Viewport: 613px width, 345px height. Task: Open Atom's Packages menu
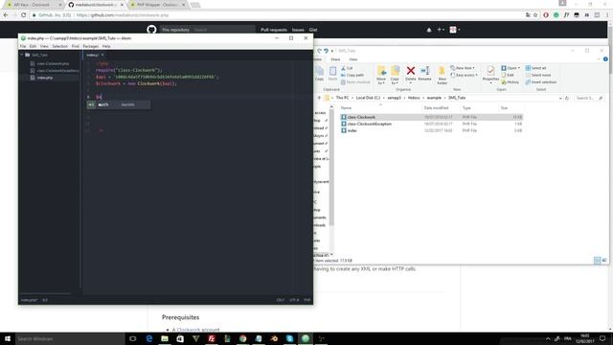click(x=91, y=46)
